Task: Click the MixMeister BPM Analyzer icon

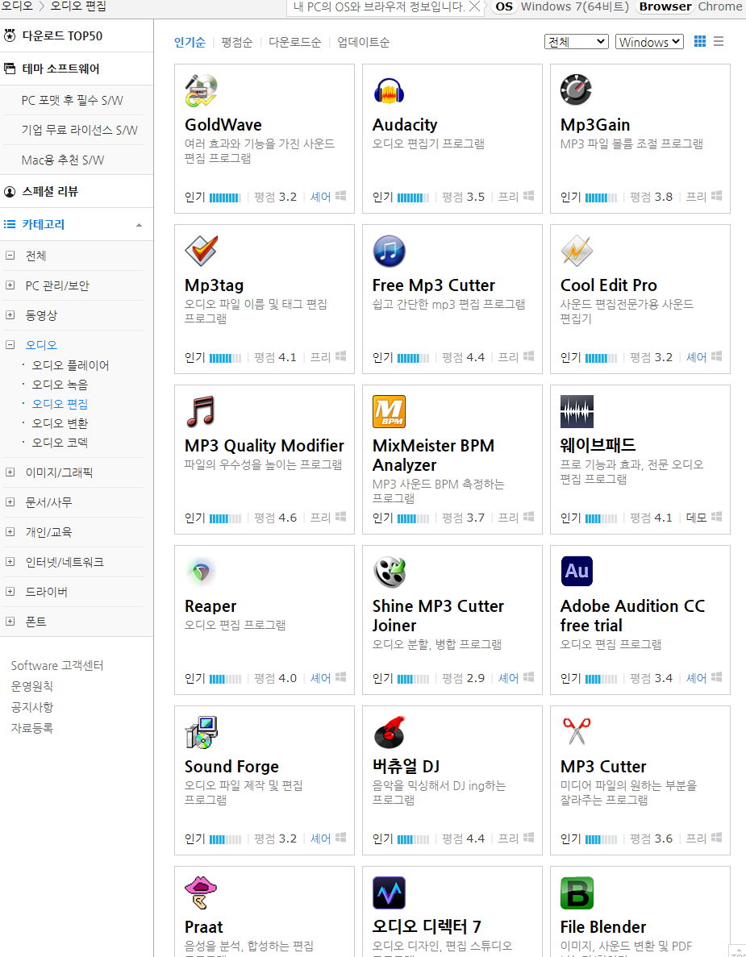Action: coord(389,411)
